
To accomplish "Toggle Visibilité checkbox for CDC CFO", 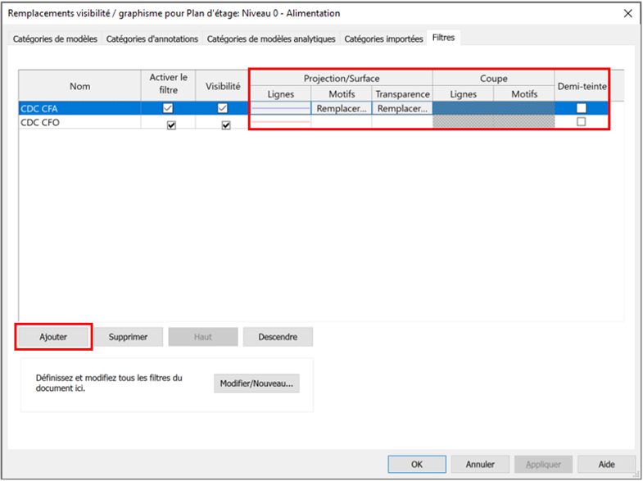I will click(226, 125).
